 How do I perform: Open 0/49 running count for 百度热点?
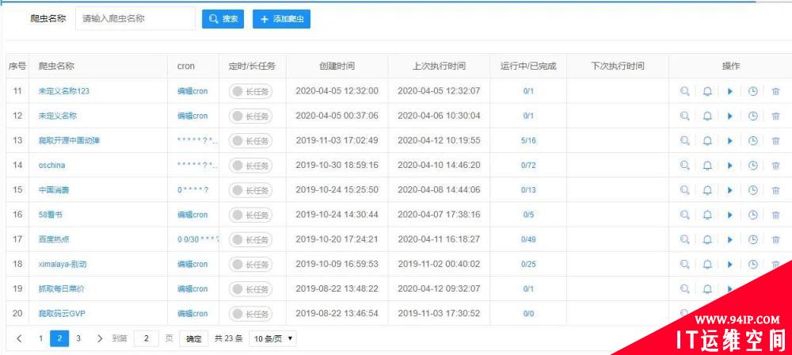pyautogui.click(x=528, y=239)
